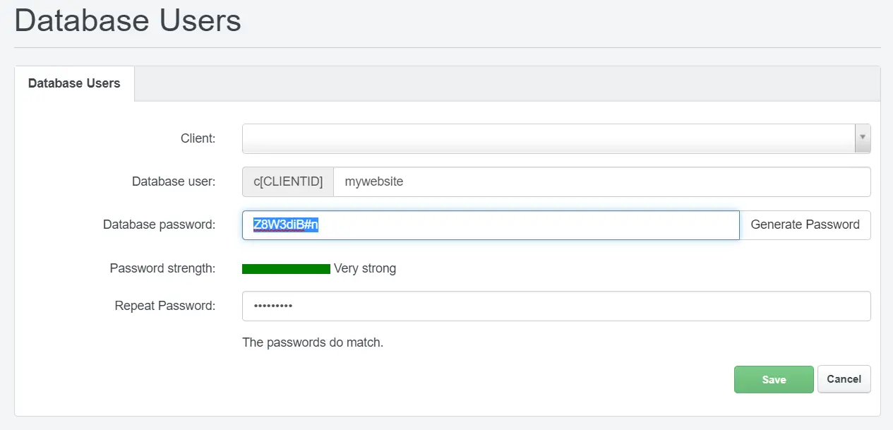The image size is (893, 430).
Task: Click the 'Database user:' label
Action: (174, 181)
